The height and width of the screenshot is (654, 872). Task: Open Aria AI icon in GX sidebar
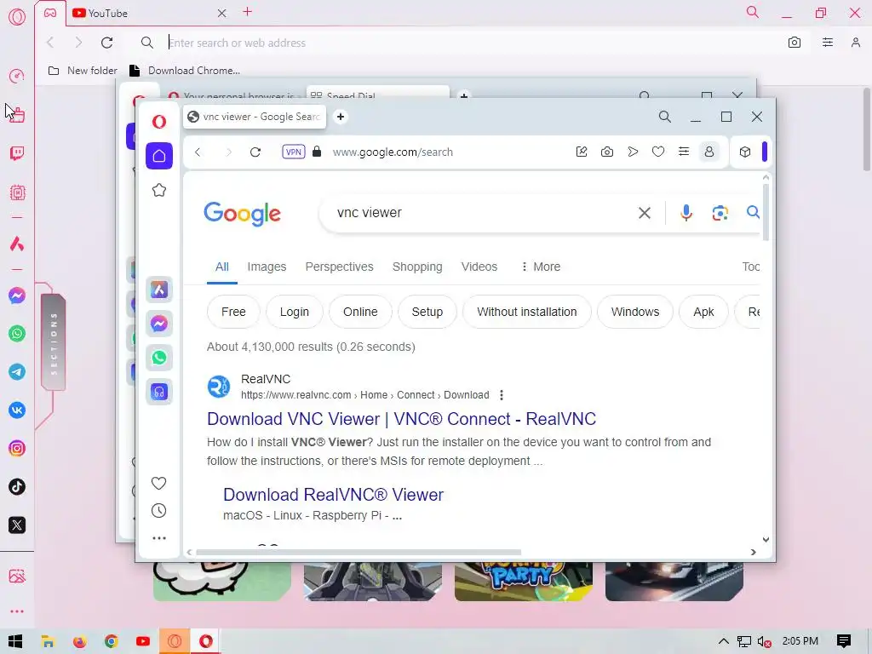tap(17, 244)
